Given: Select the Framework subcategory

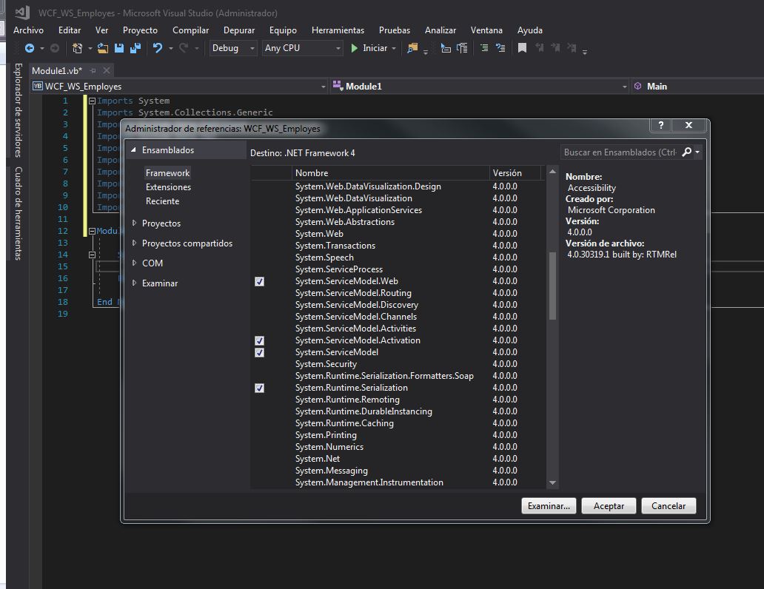Looking at the screenshot, I should pyautogui.click(x=167, y=173).
